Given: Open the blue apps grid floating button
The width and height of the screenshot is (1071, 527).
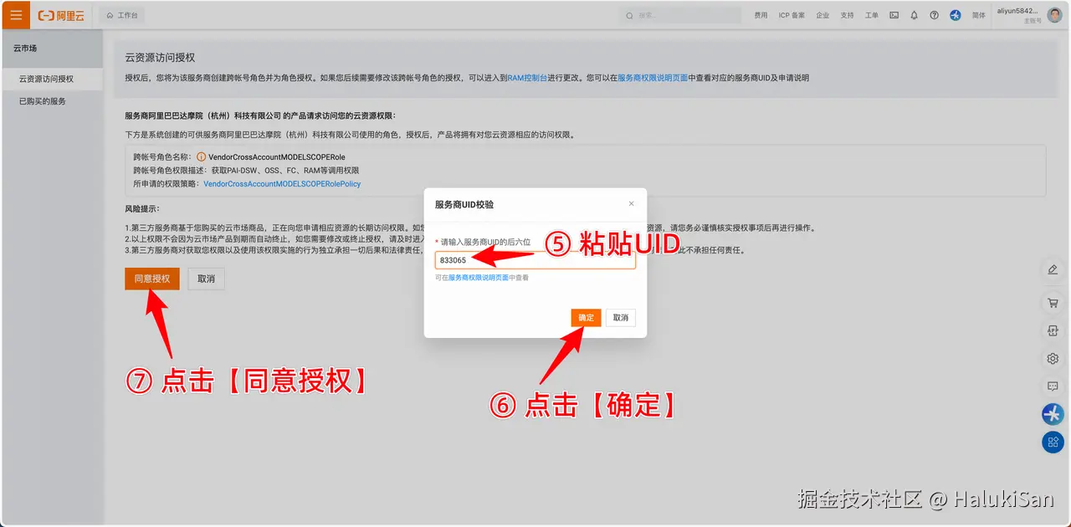Looking at the screenshot, I should coord(1053,442).
